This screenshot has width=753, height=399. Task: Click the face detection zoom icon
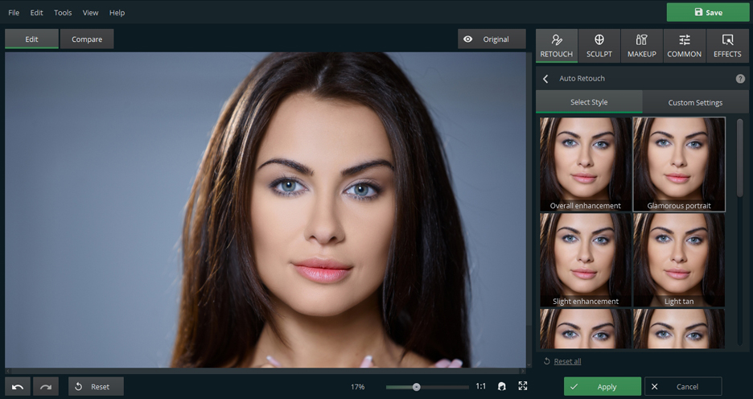click(502, 386)
